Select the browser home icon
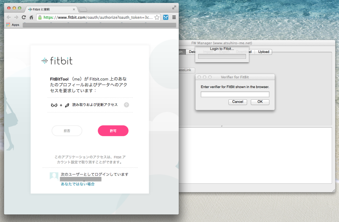The height and width of the screenshot is (222, 339). [31, 17]
